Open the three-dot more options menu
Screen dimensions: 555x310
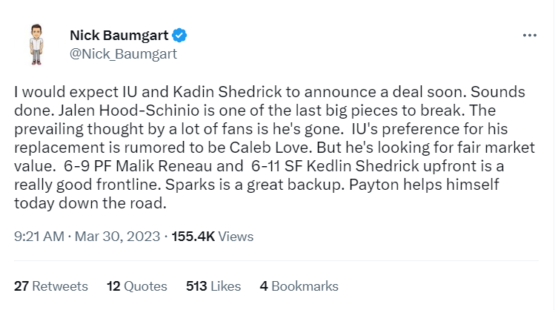coord(529,35)
